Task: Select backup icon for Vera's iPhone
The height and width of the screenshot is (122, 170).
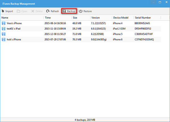Action: pos(4,23)
